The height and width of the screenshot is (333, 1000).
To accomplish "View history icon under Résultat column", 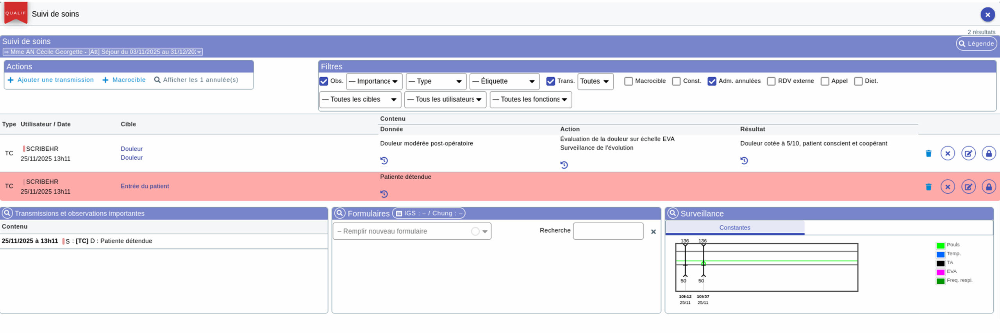I will (x=744, y=160).
